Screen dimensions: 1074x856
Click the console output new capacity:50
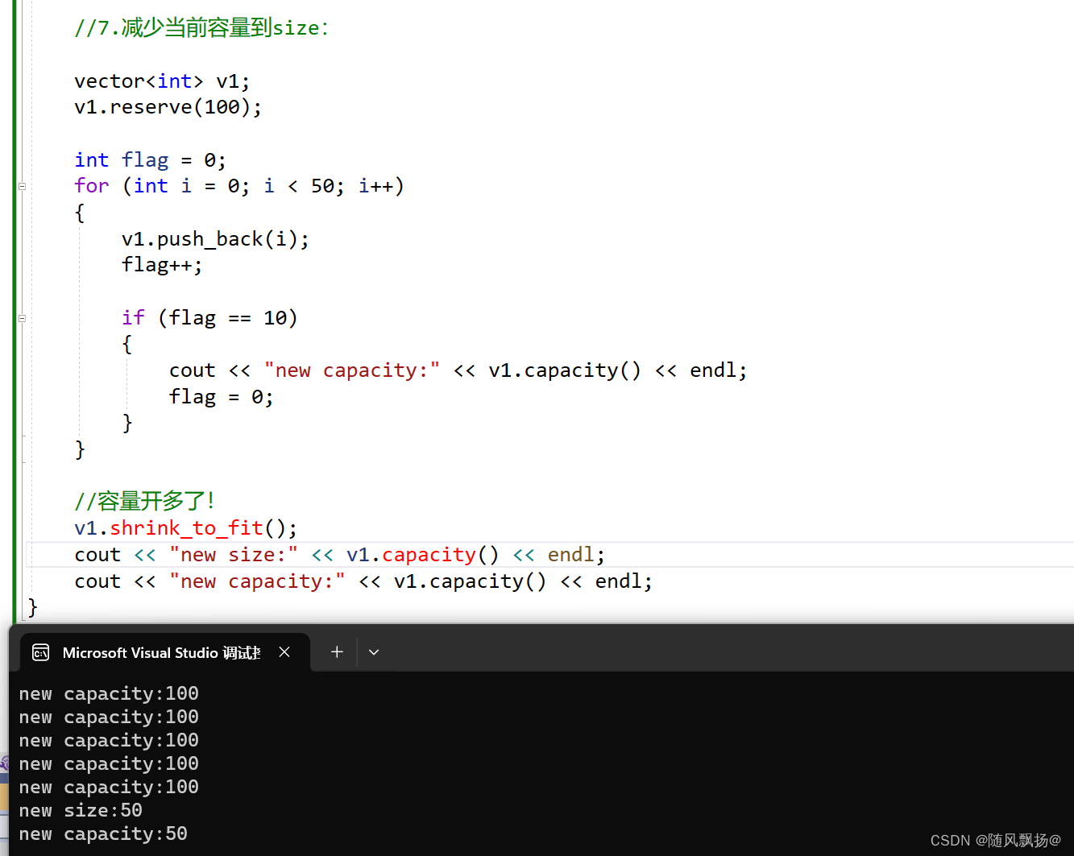(x=103, y=834)
